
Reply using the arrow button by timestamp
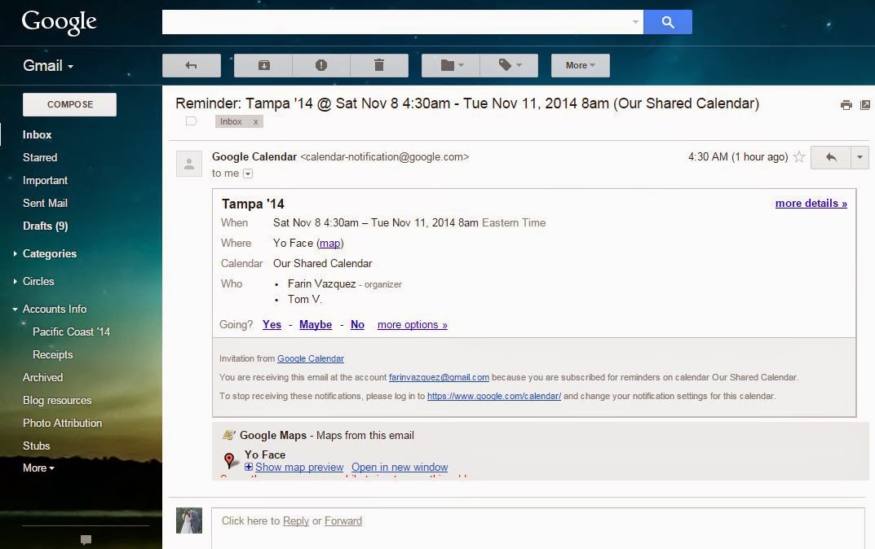tap(830, 157)
